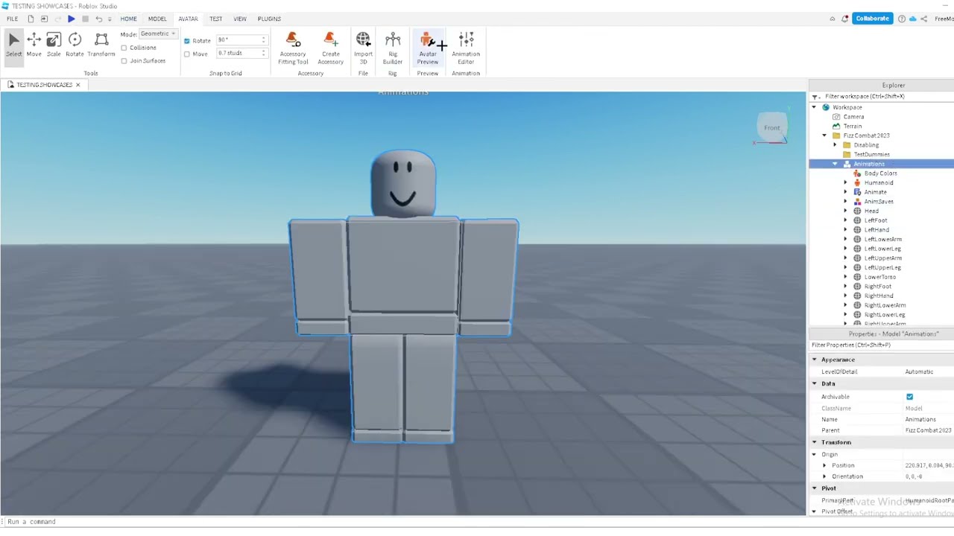The image size is (954, 536).
Task: Expand the Position property
Action: pyautogui.click(x=824, y=465)
